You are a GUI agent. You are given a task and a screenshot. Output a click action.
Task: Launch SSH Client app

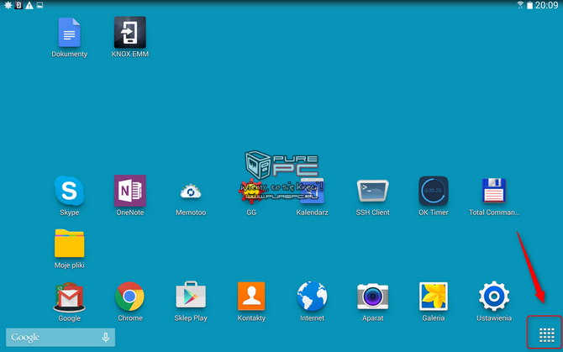coord(372,191)
